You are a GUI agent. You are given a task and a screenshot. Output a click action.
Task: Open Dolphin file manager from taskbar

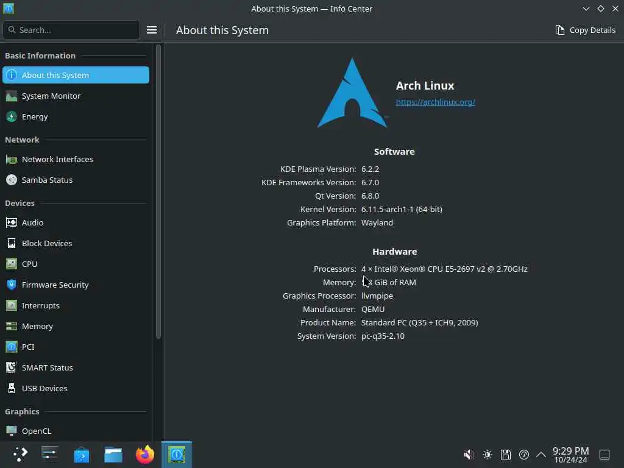pyautogui.click(x=113, y=455)
